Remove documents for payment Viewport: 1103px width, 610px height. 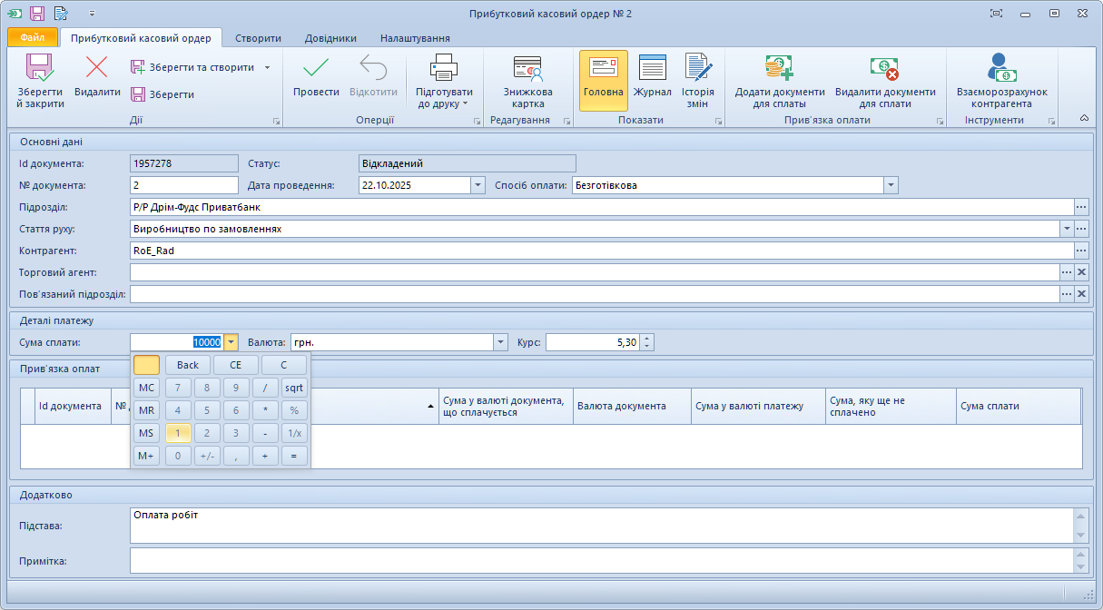coord(884,69)
